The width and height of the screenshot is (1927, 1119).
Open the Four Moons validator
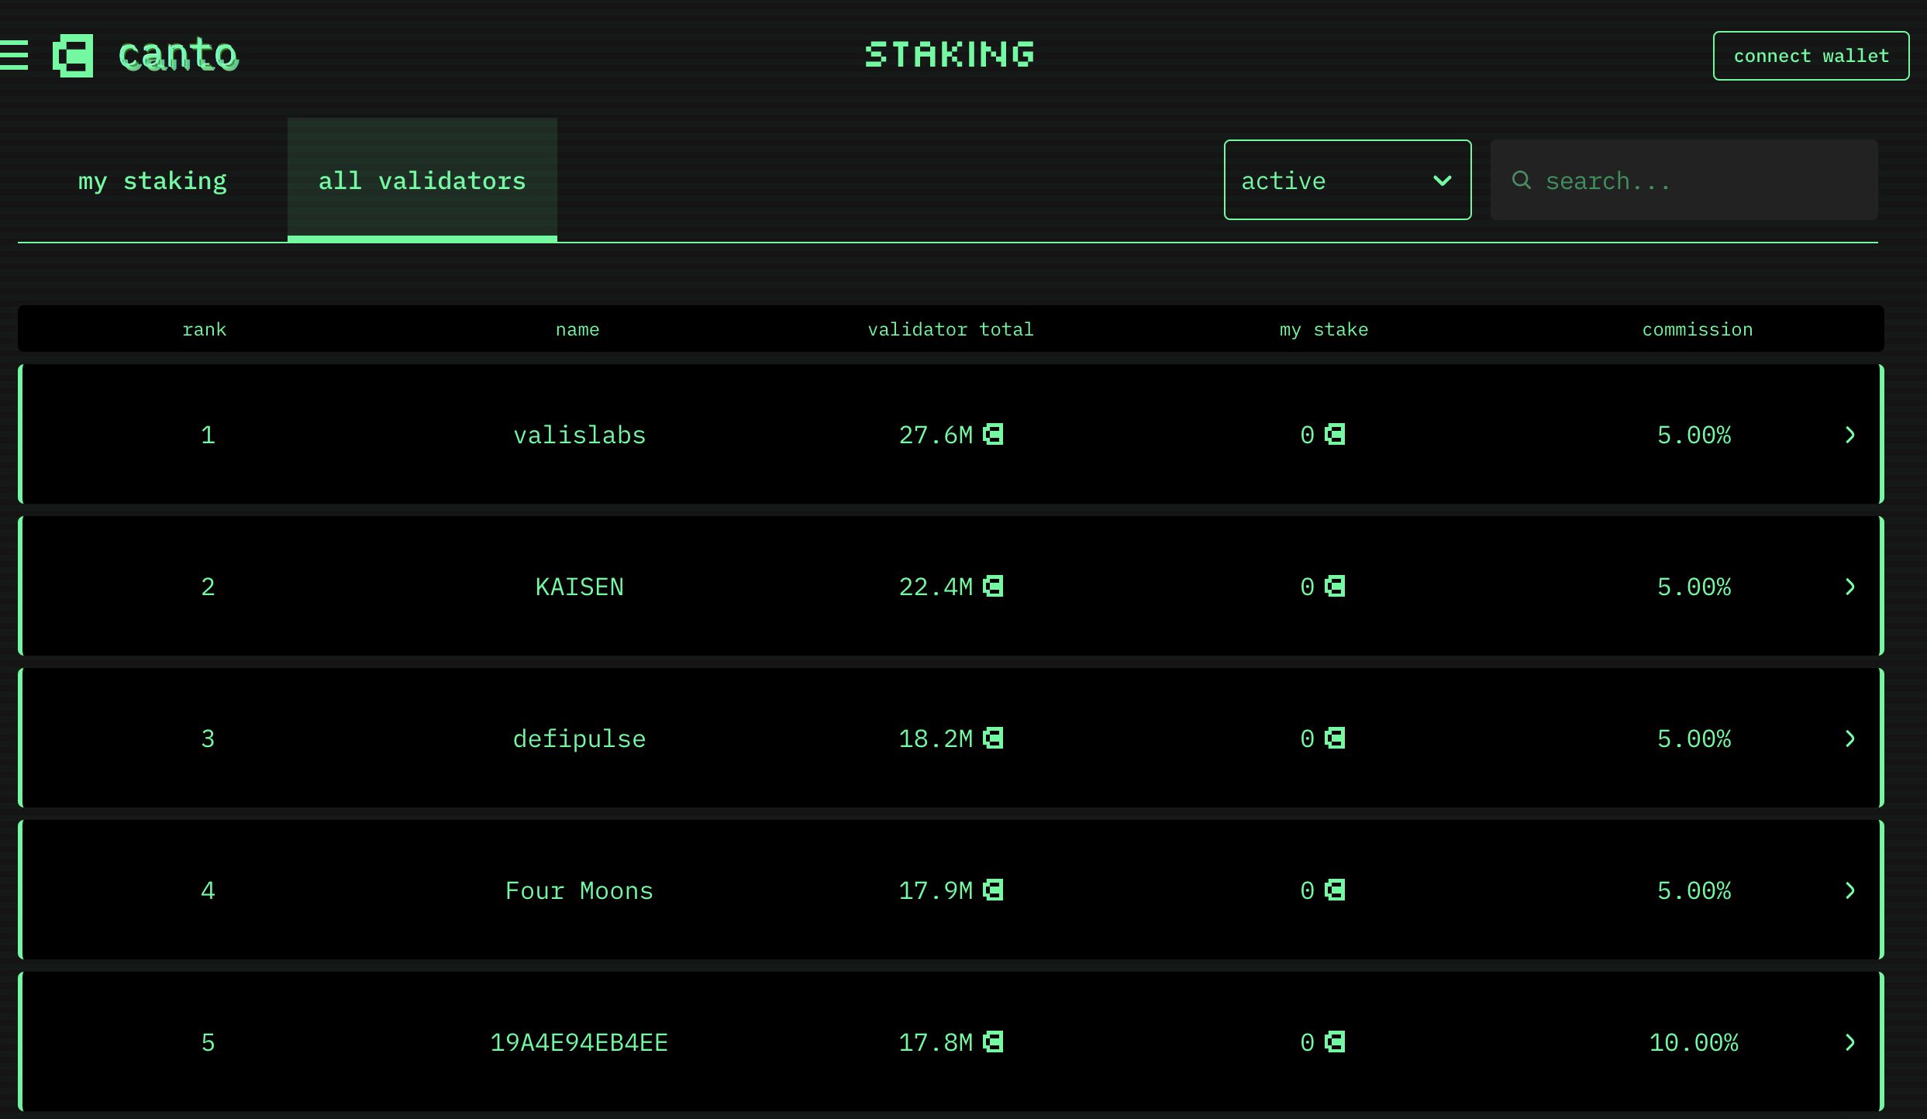(x=579, y=890)
